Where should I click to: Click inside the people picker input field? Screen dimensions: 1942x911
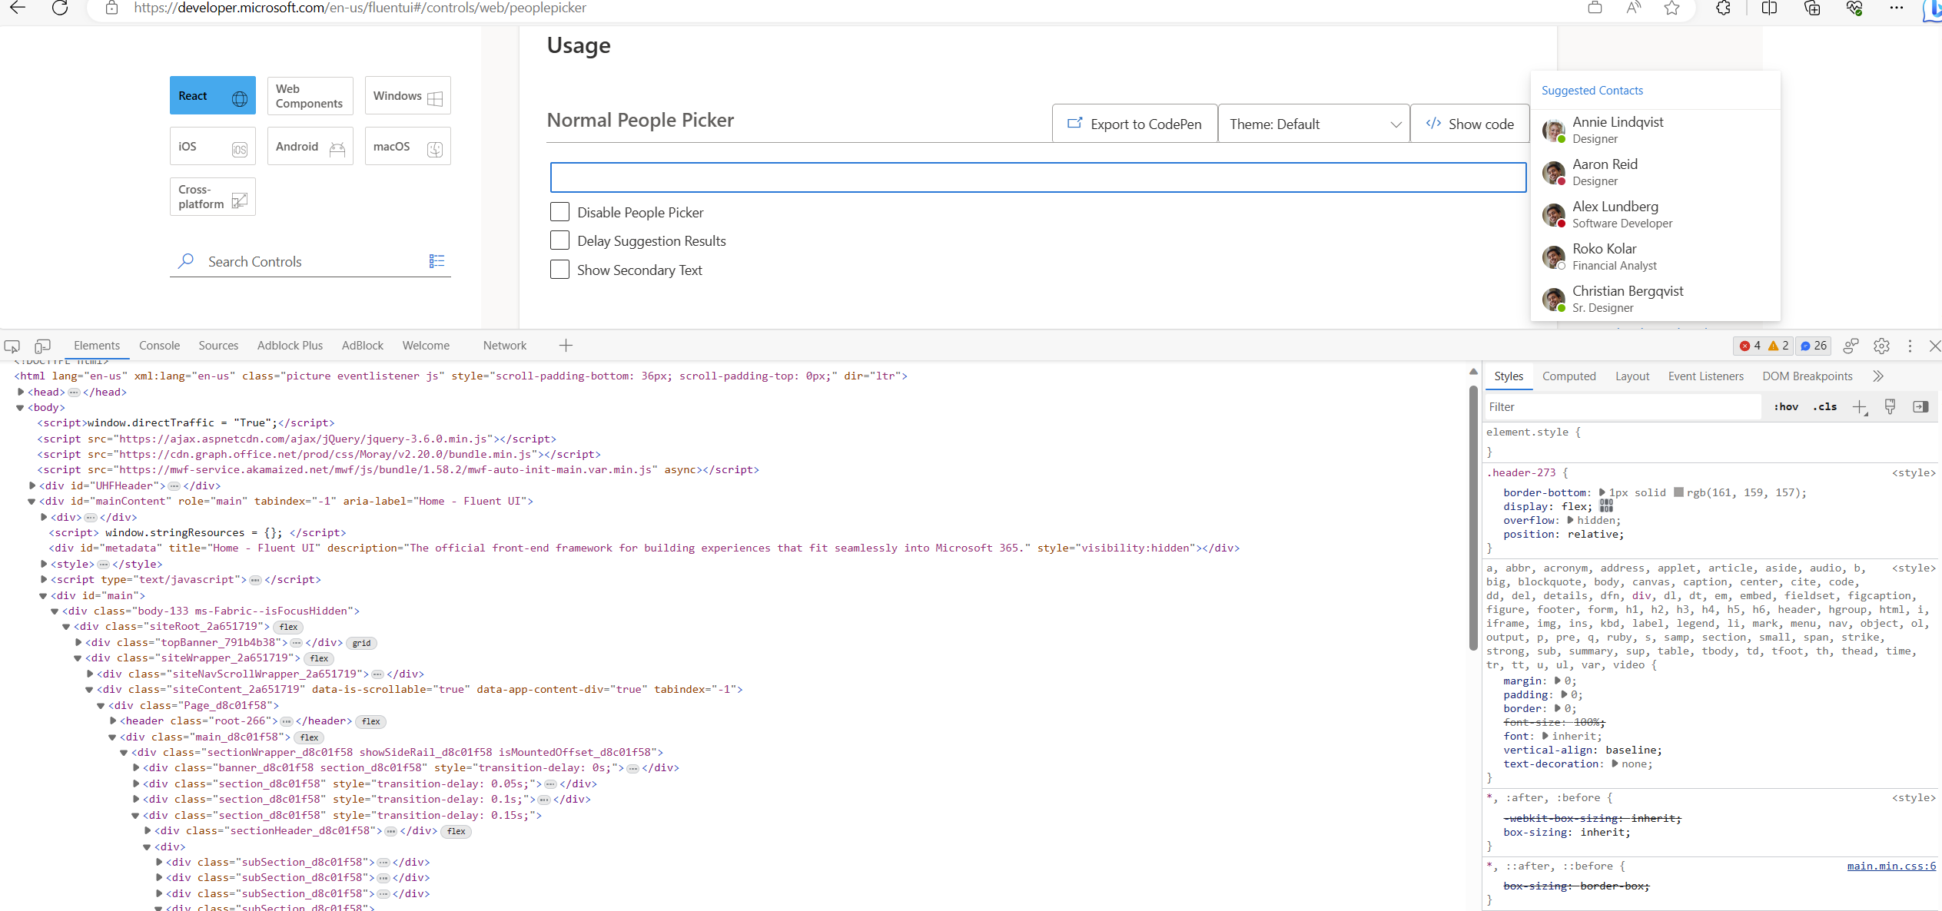pyautogui.click(x=1038, y=177)
